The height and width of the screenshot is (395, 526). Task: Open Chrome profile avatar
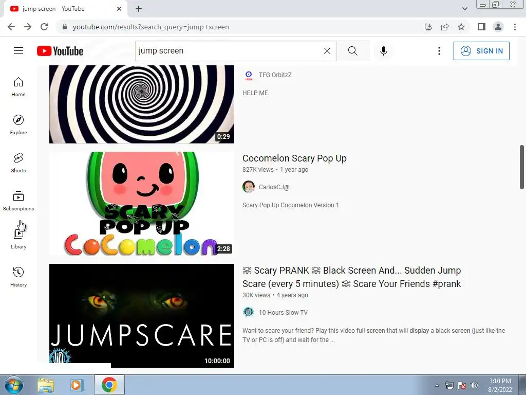coord(498,27)
